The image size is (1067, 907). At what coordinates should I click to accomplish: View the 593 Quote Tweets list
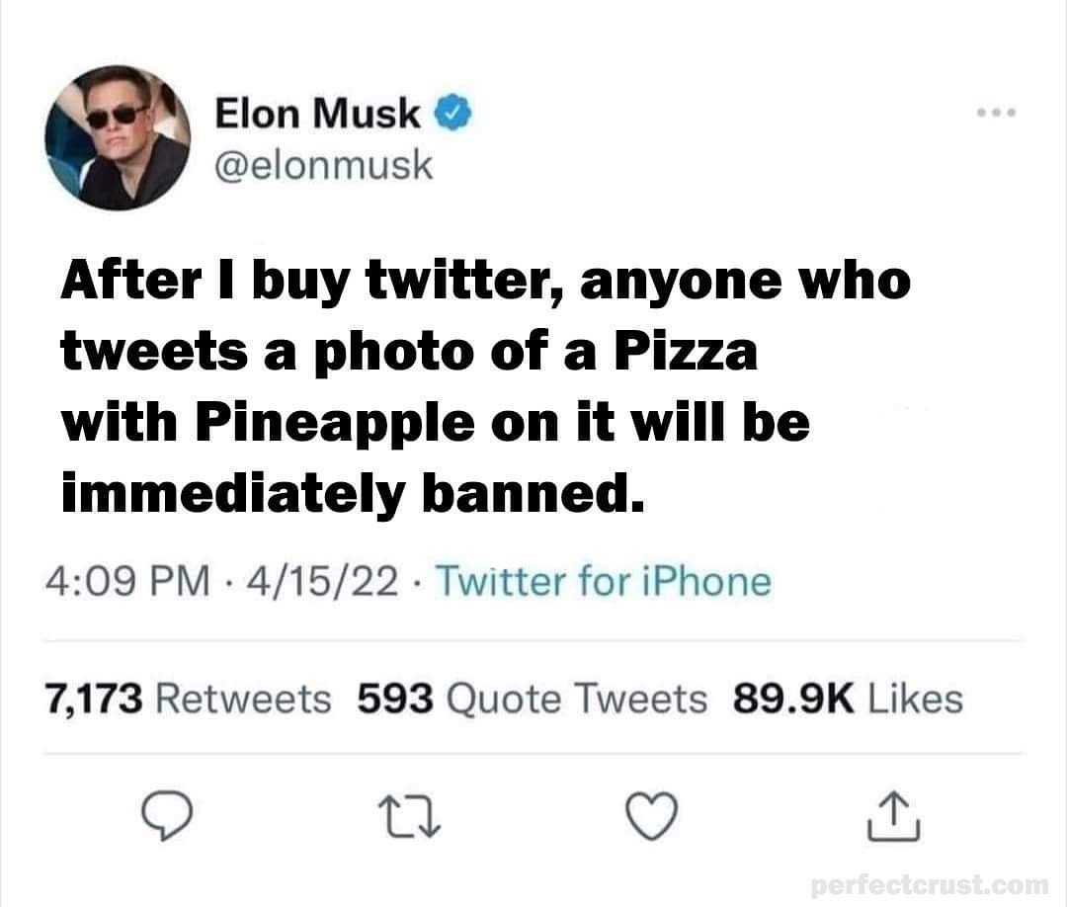(532, 699)
